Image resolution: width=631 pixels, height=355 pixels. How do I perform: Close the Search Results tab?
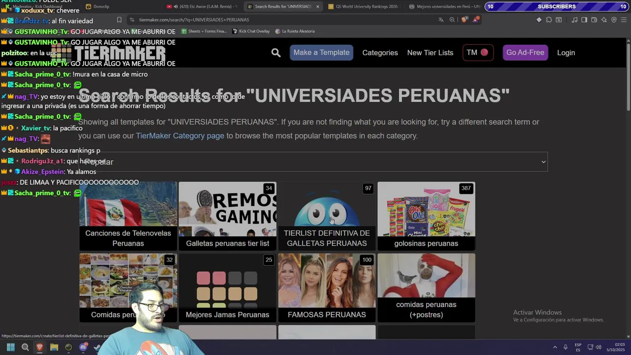pyautogui.click(x=317, y=6)
